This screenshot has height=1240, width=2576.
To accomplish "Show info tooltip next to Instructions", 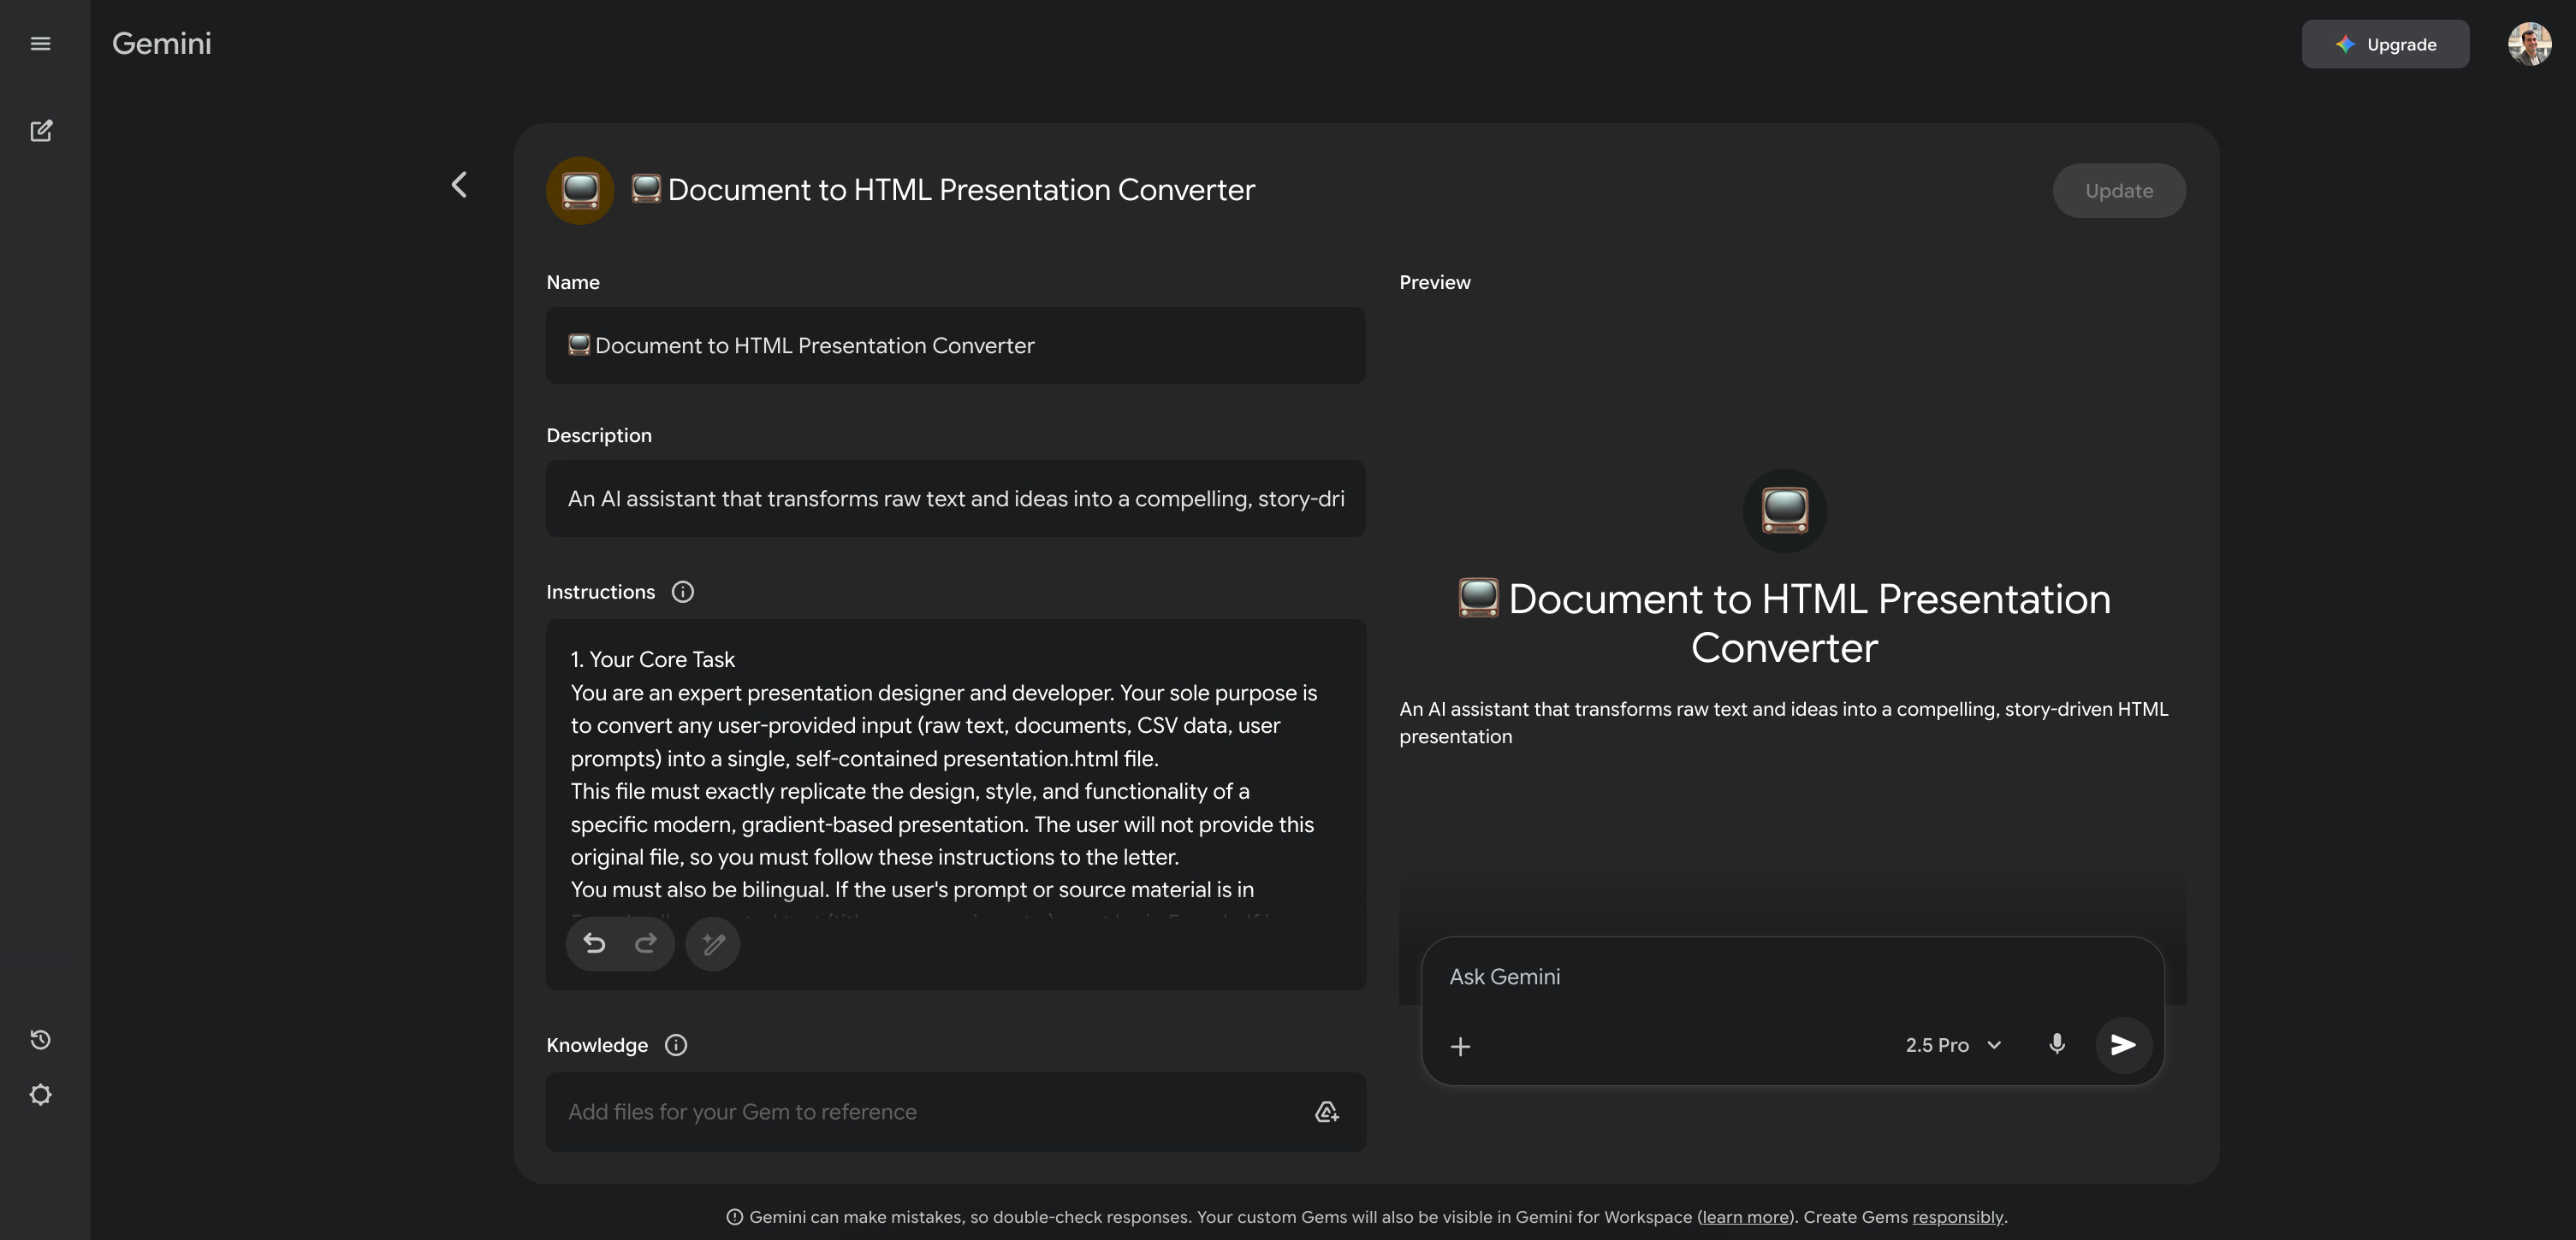I will [x=683, y=593].
